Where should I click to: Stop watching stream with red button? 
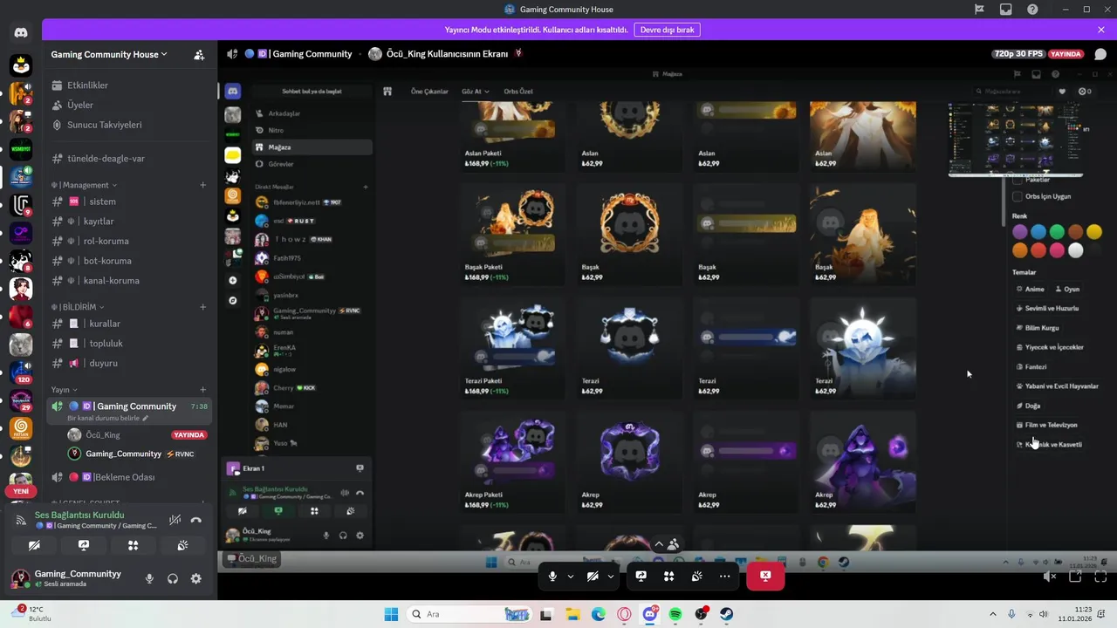(765, 576)
